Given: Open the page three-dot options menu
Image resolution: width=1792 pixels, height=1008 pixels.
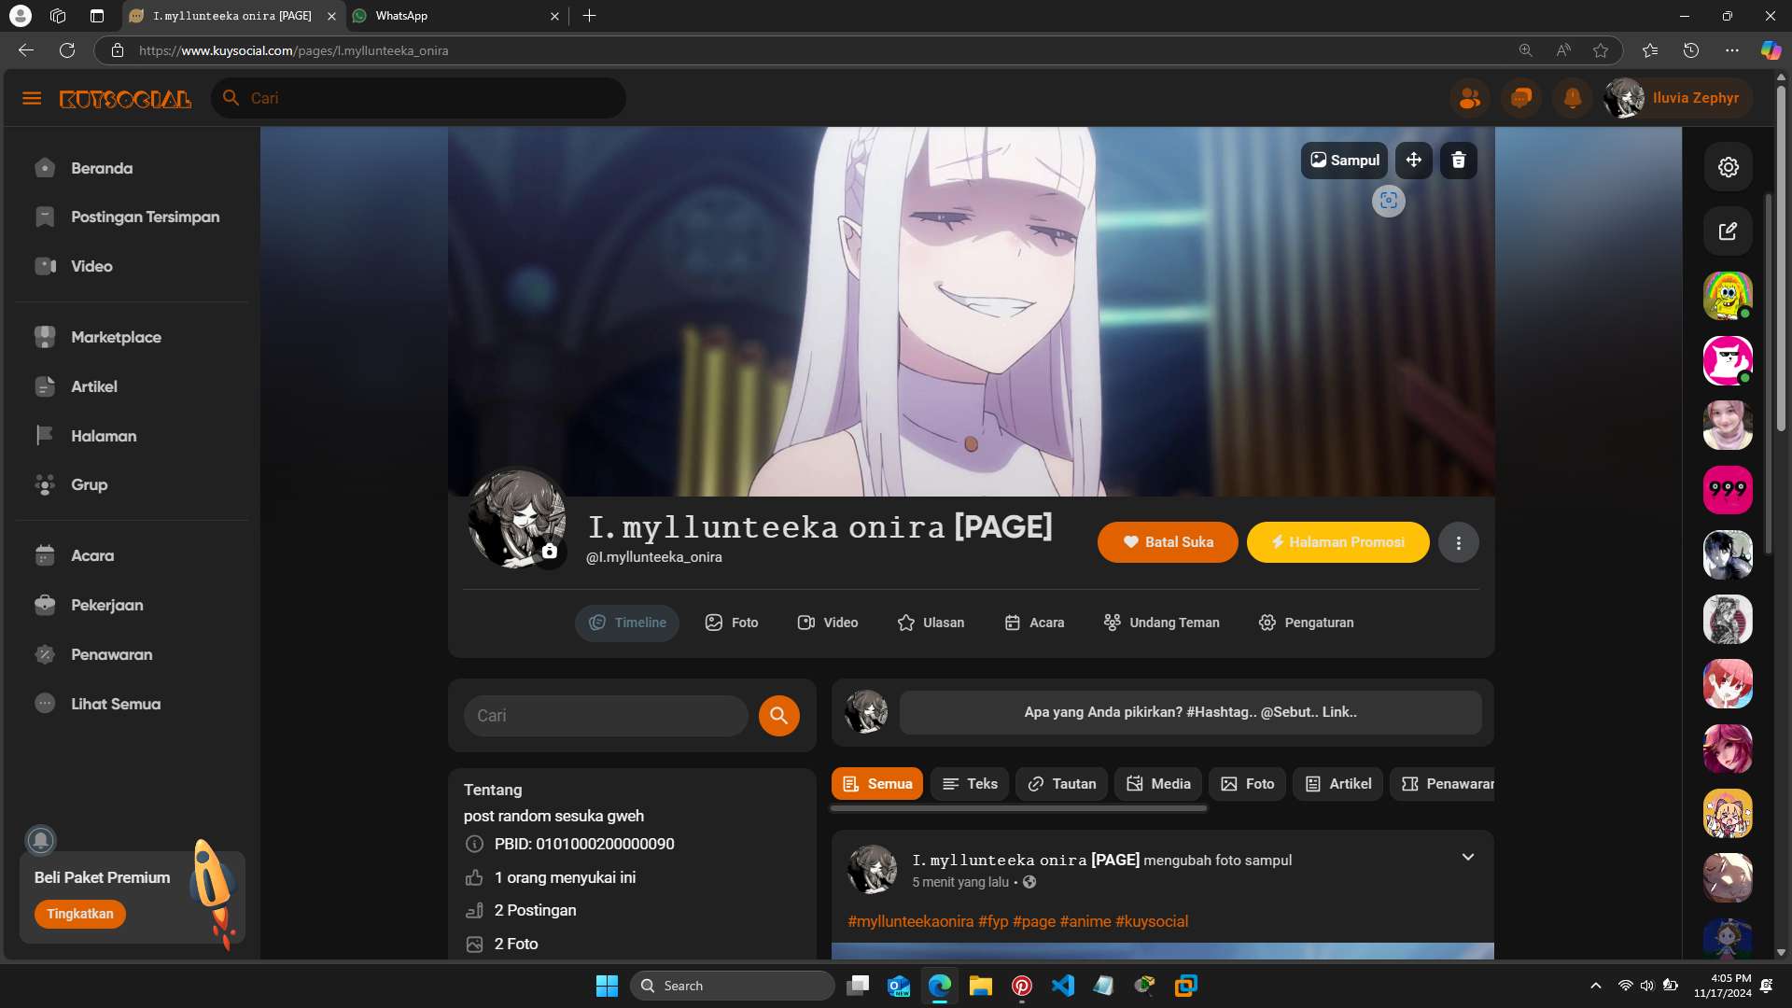Looking at the screenshot, I should click(1459, 542).
